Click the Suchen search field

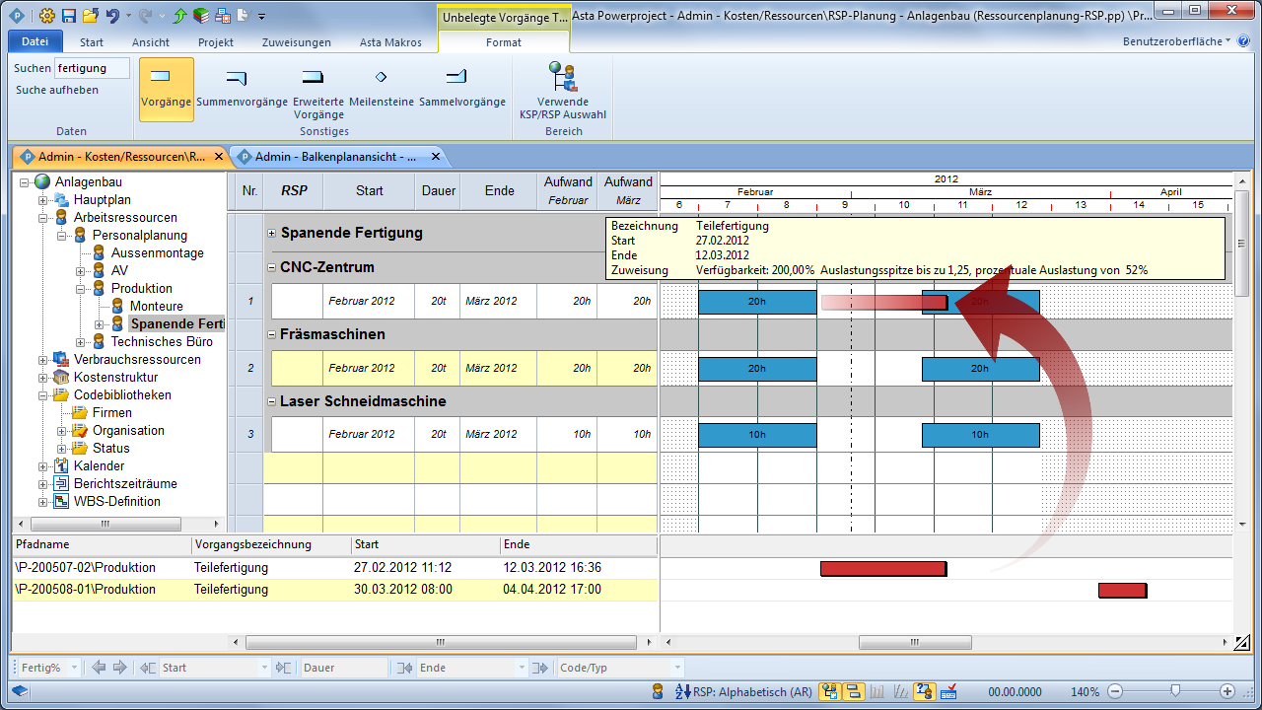tap(91, 68)
